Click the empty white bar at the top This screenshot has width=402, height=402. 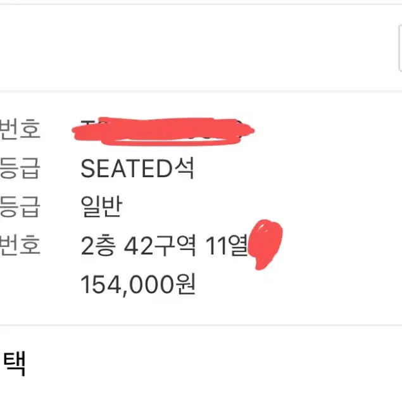190,47
